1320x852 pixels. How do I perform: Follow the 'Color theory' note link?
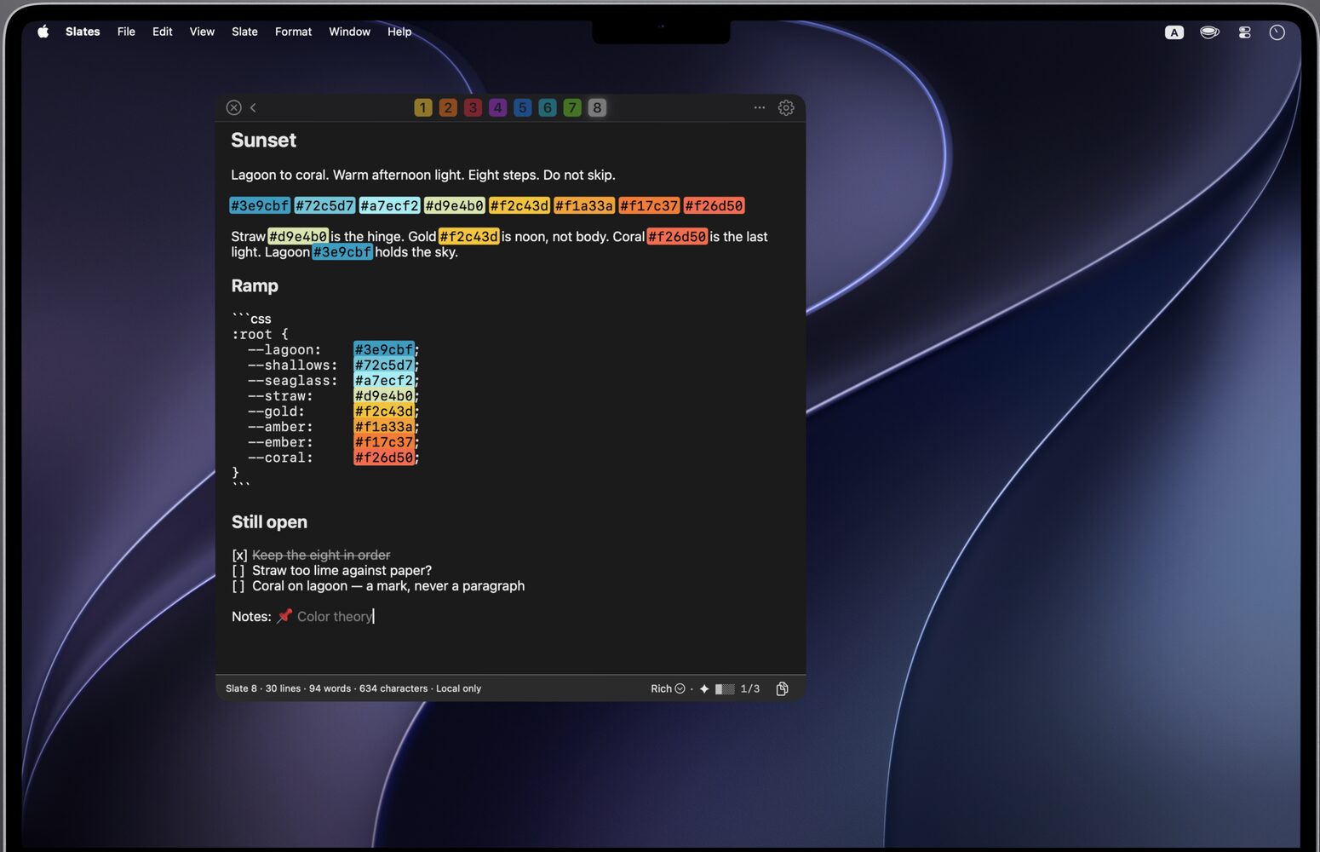[335, 616]
